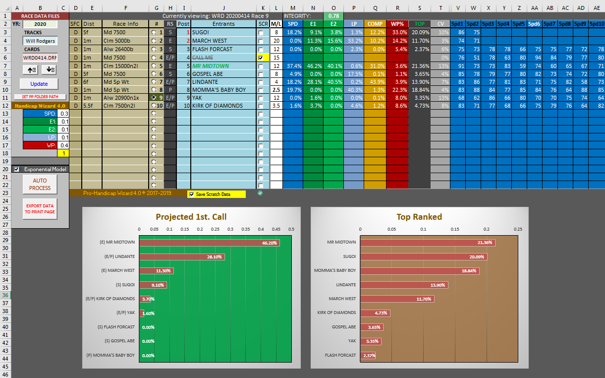The height and width of the screenshot is (378, 605).
Task: Click MR MIDTOWN bar in Top Ranked chart
Action: click(x=427, y=243)
